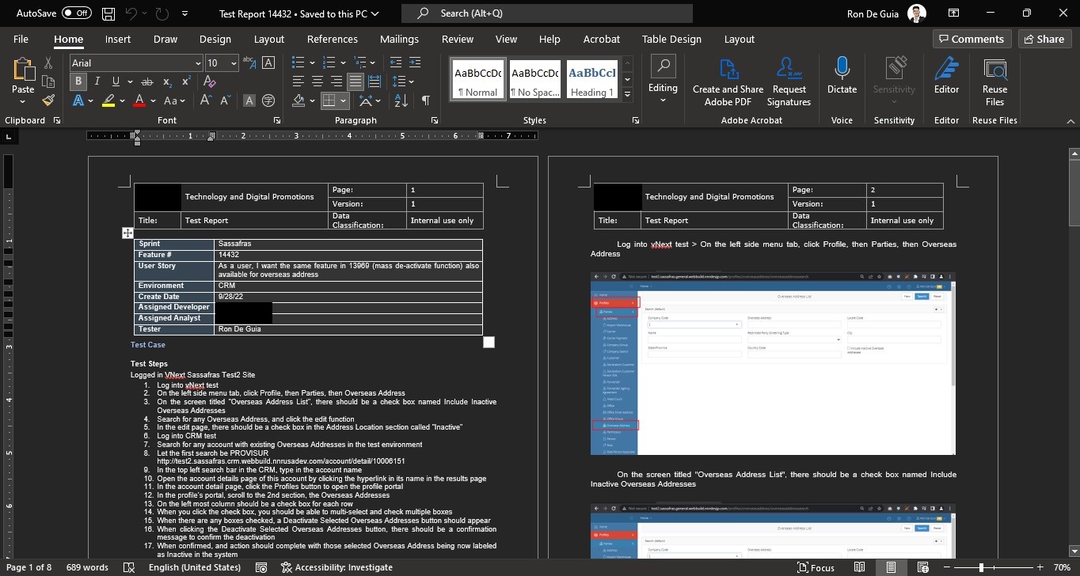The height and width of the screenshot is (576, 1080).
Task: Click the Save floppy disk icon
Action: [x=108, y=13]
